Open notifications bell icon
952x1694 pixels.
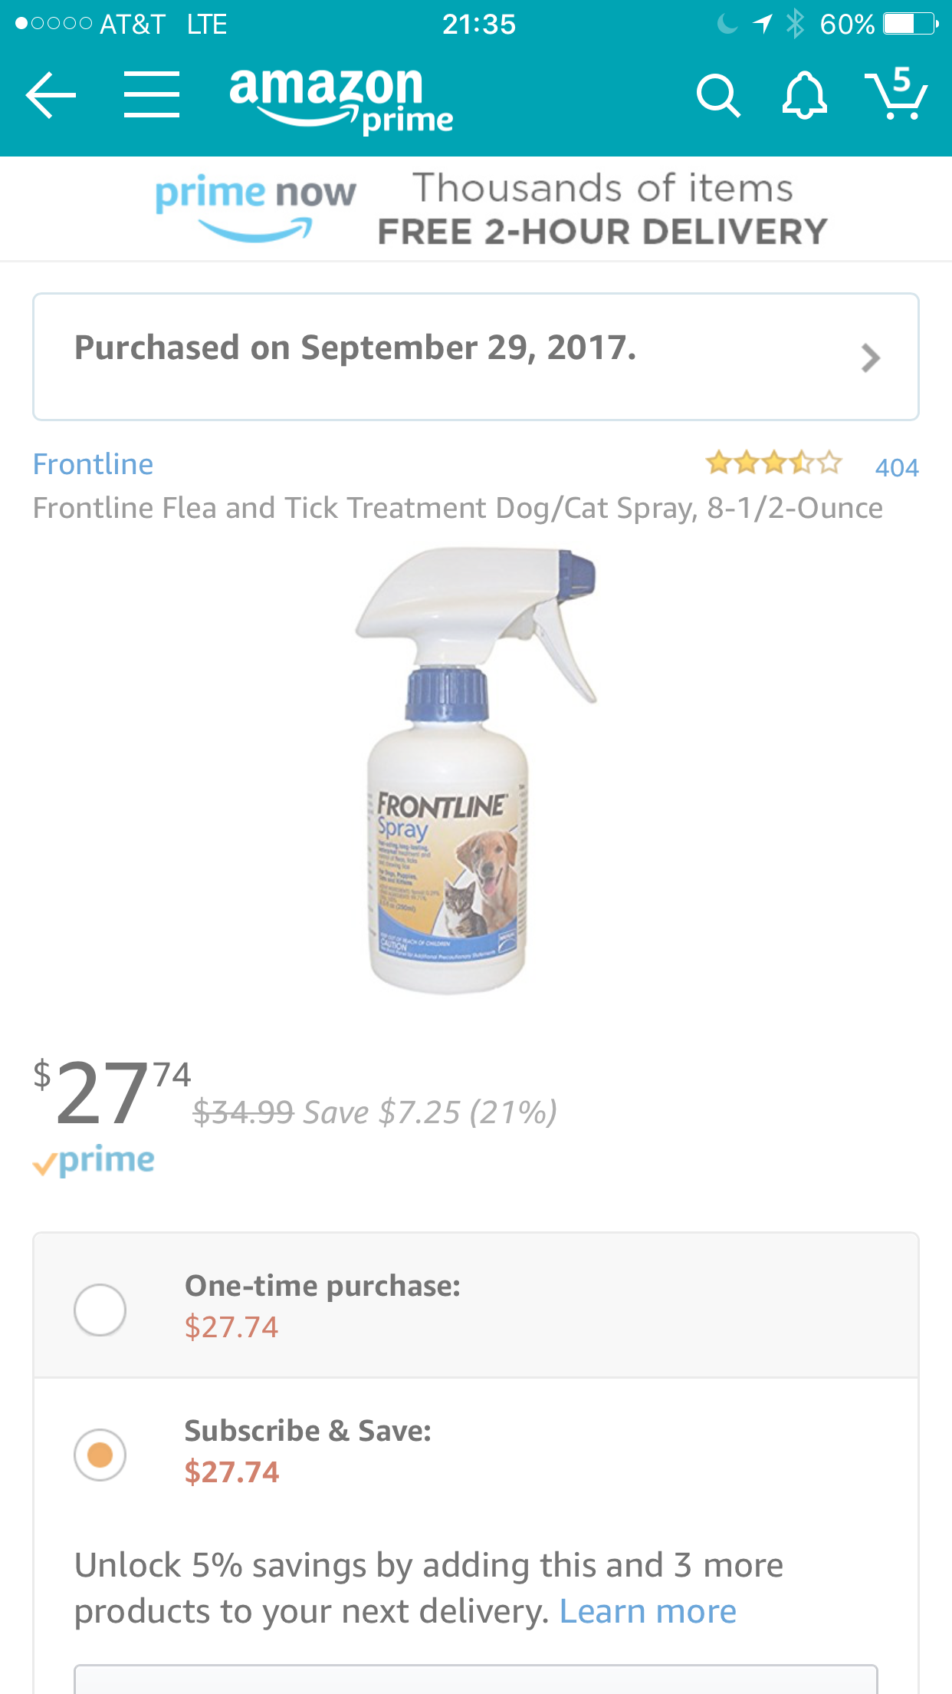click(x=804, y=97)
